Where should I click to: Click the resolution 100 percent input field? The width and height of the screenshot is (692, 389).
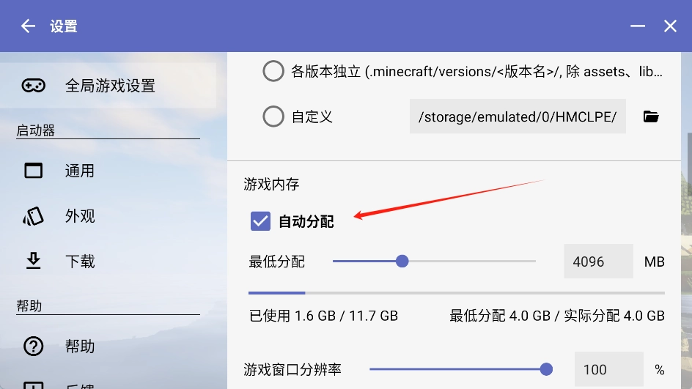tap(608, 369)
